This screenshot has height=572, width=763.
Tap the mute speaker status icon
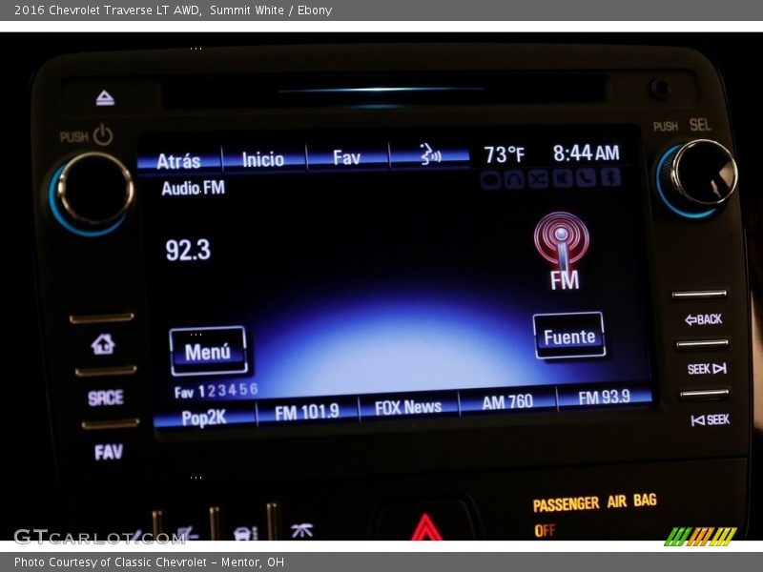coord(562,178)
